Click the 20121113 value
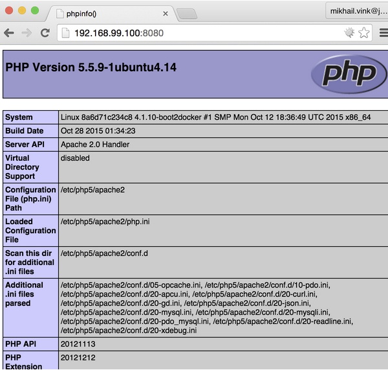This screenshot has width=388, height=370. coord(78,344)
